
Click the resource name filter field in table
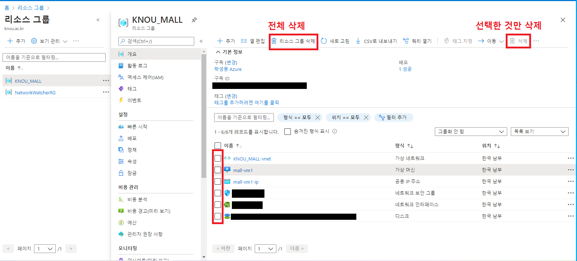(x=244, y=117)
